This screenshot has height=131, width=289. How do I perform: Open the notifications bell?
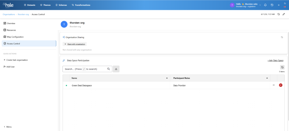265,5
